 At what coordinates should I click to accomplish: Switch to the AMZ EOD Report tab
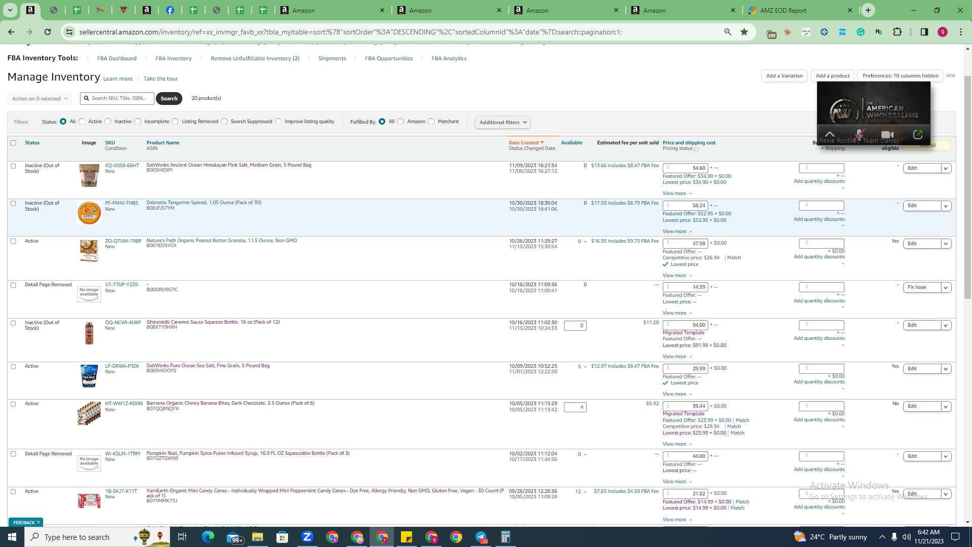click(x=800, y=10)
